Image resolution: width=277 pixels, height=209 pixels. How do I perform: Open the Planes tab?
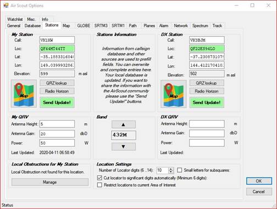tap(149, 26)
